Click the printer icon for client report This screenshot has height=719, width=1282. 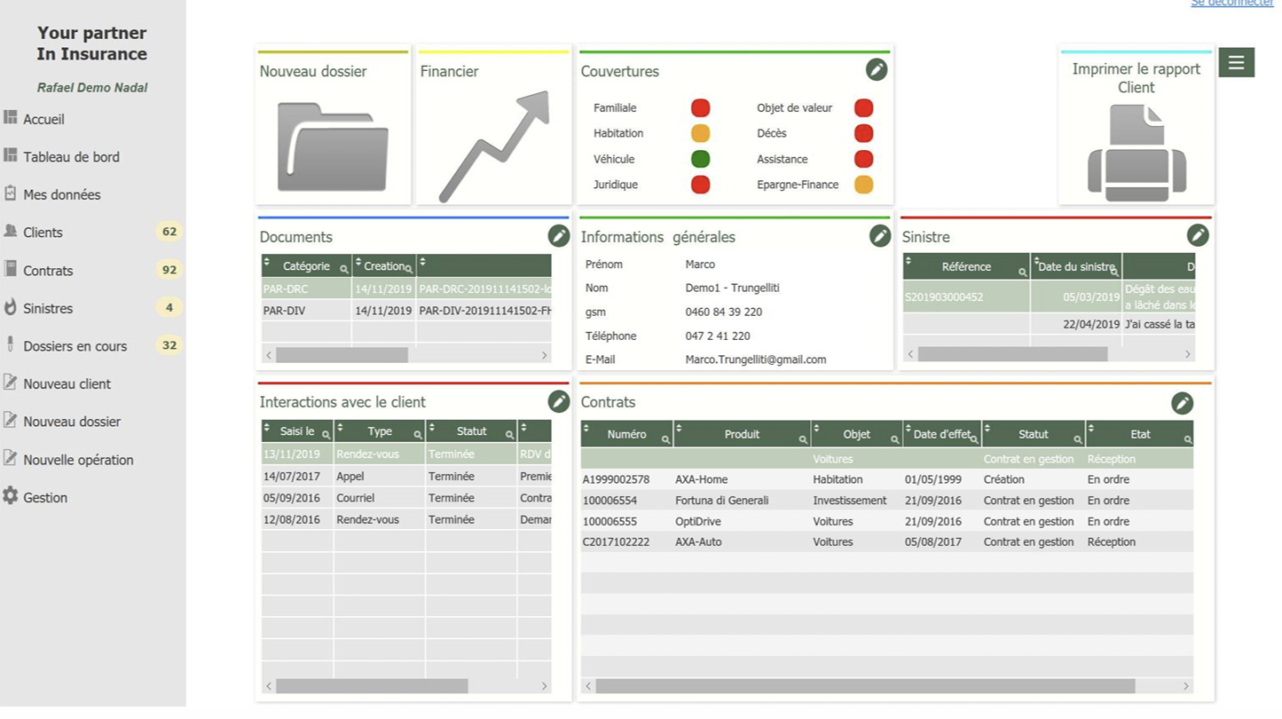pyautogui.click(x=1136, y=153)
